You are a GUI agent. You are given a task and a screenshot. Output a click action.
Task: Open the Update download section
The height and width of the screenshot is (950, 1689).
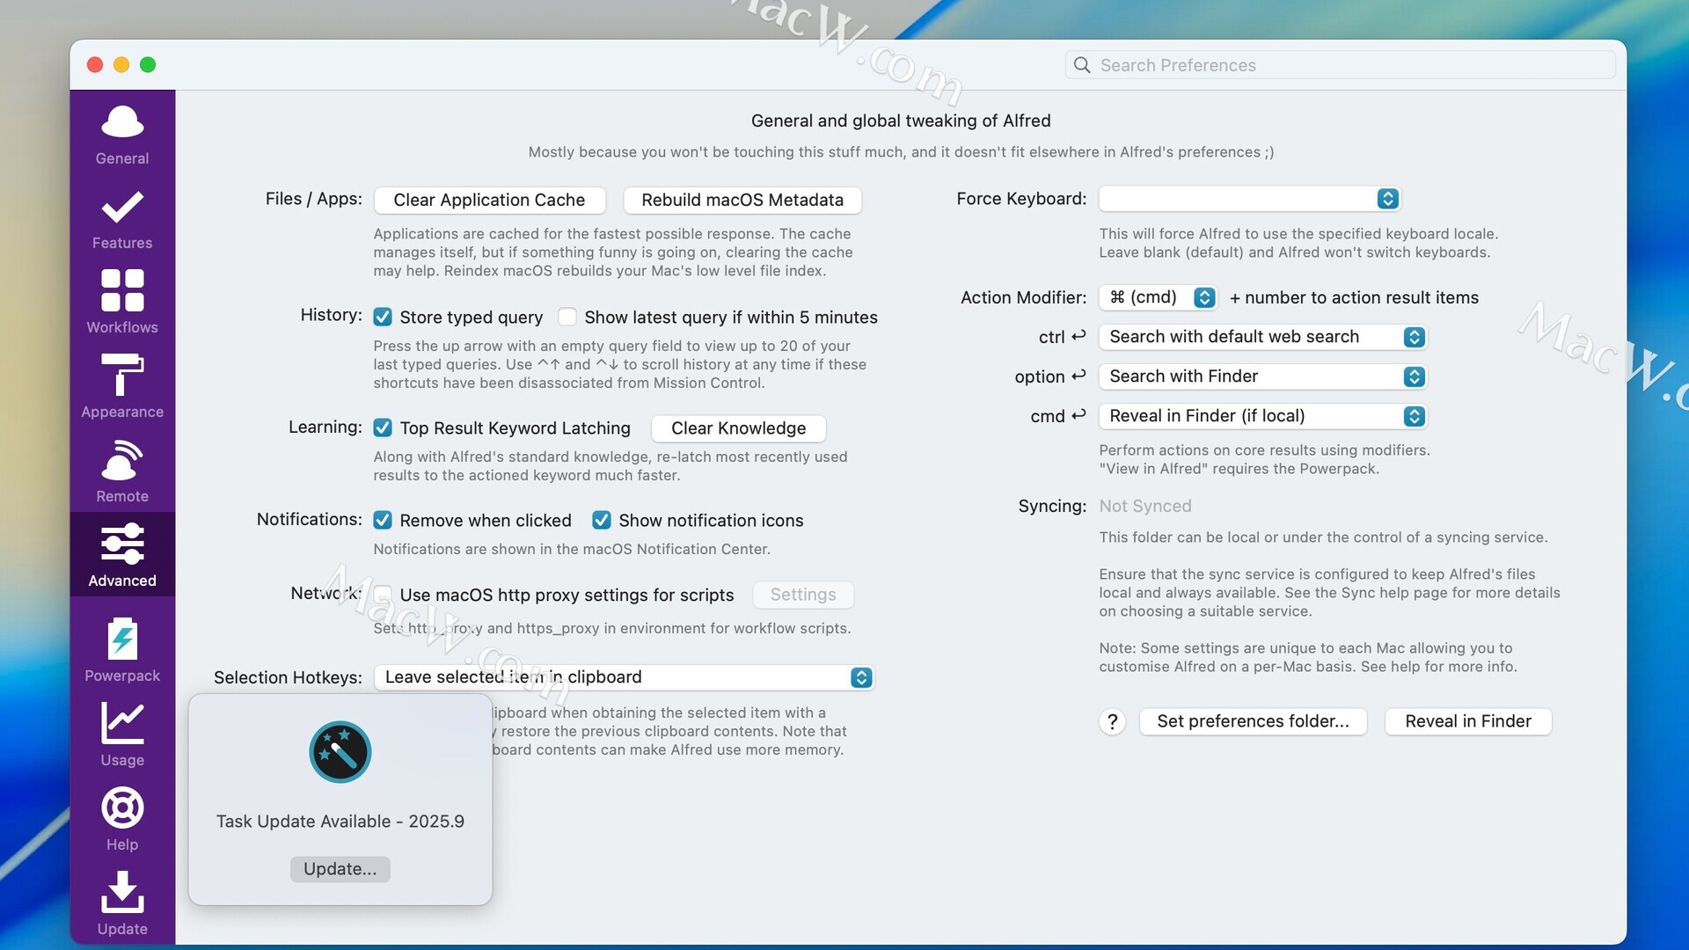click(x=122, y=903)
